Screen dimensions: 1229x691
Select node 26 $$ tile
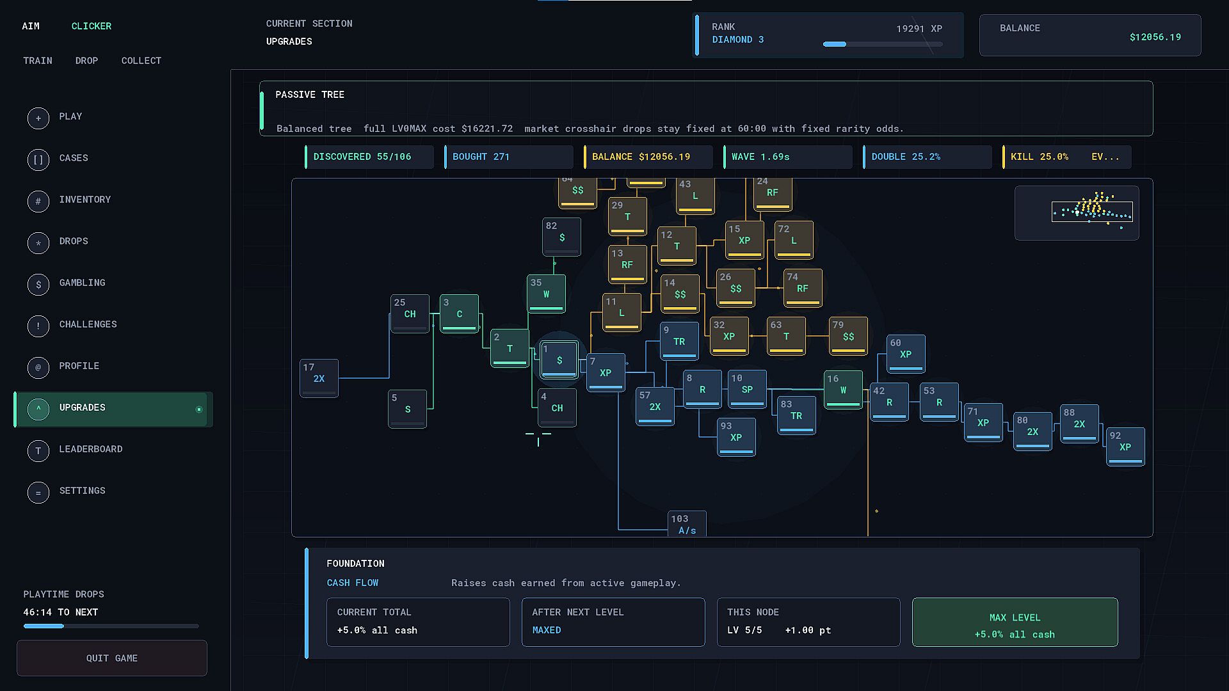tap(735, 288)
